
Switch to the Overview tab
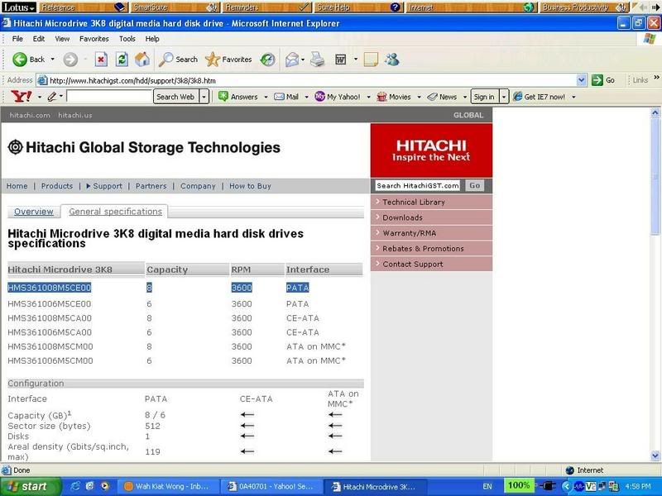tap(33, 212)
